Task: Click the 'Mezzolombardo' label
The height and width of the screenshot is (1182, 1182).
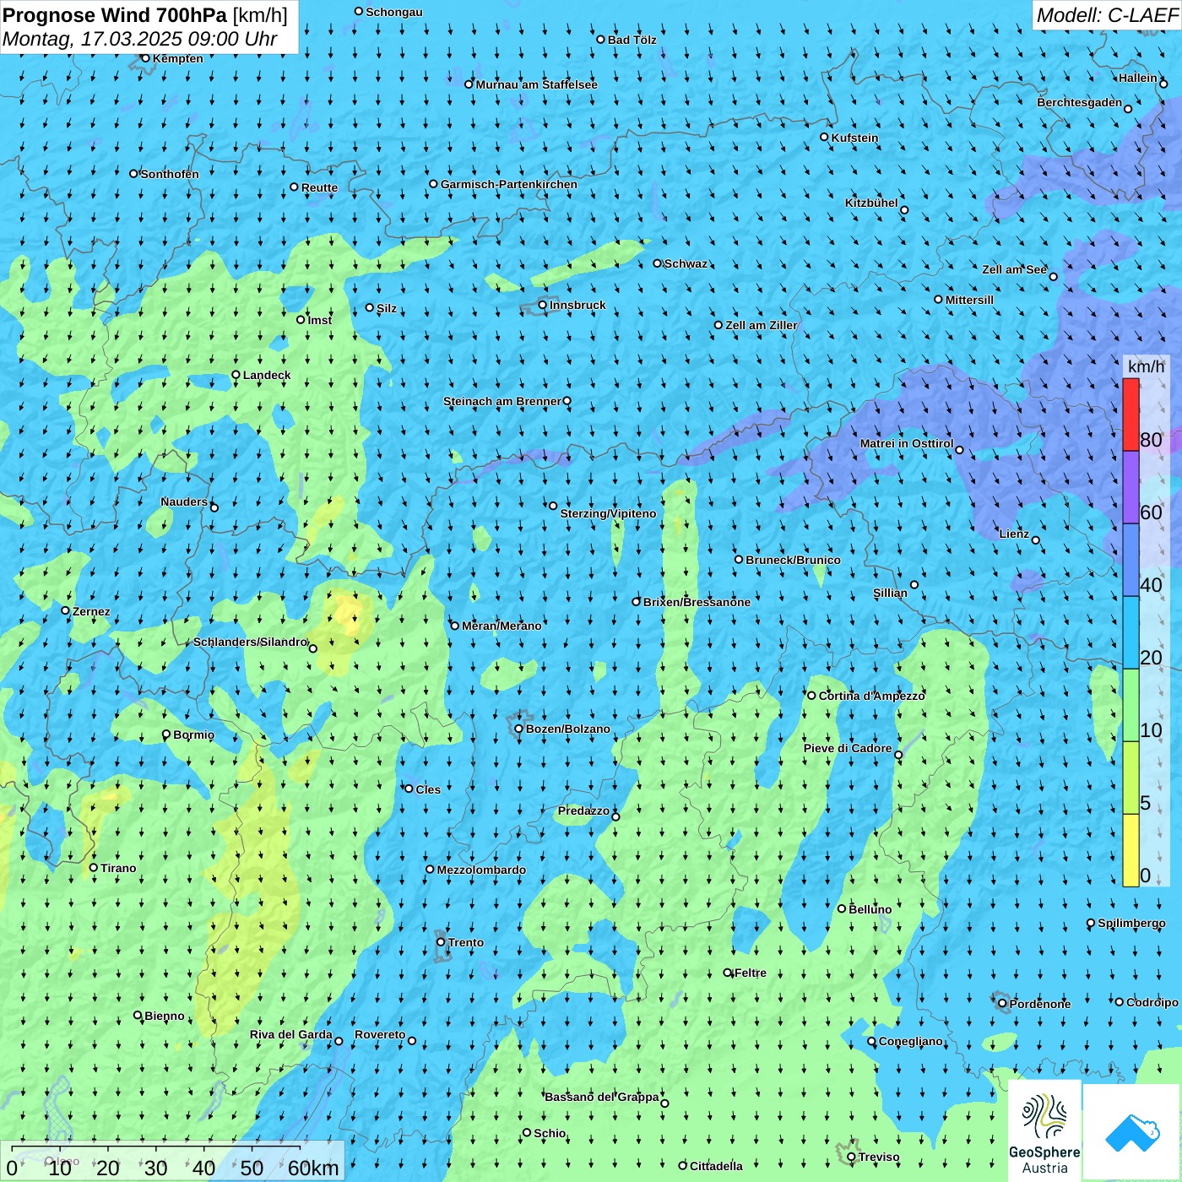Action: pyautogui.click(x=481, y=870)
